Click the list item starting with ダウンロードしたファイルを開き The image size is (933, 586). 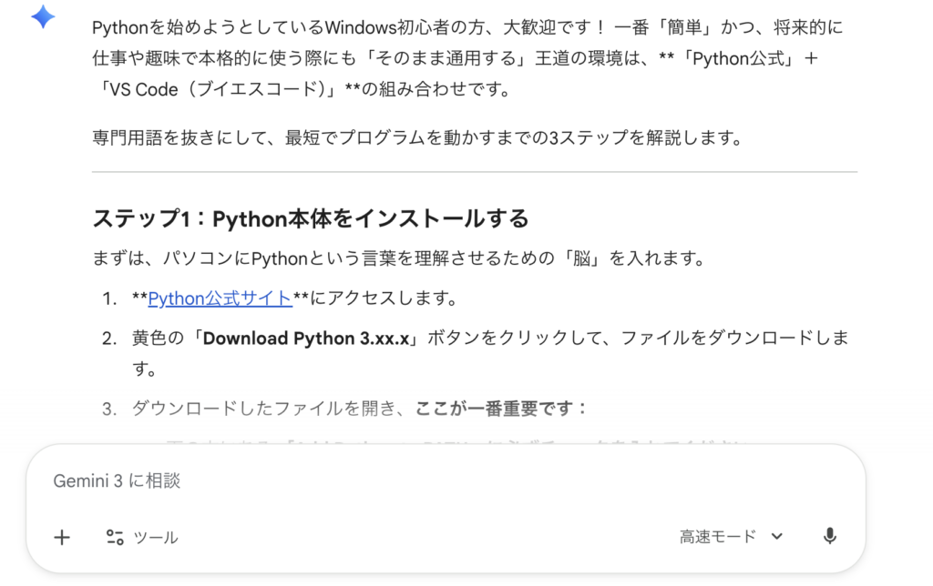(273, 409)
